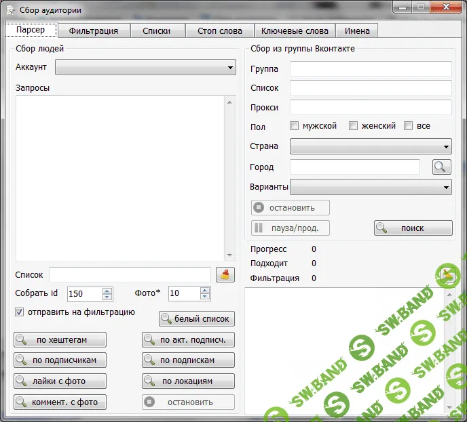467x422 pixels.
Task: Open the Имена tab
Action: coord(357,31)
